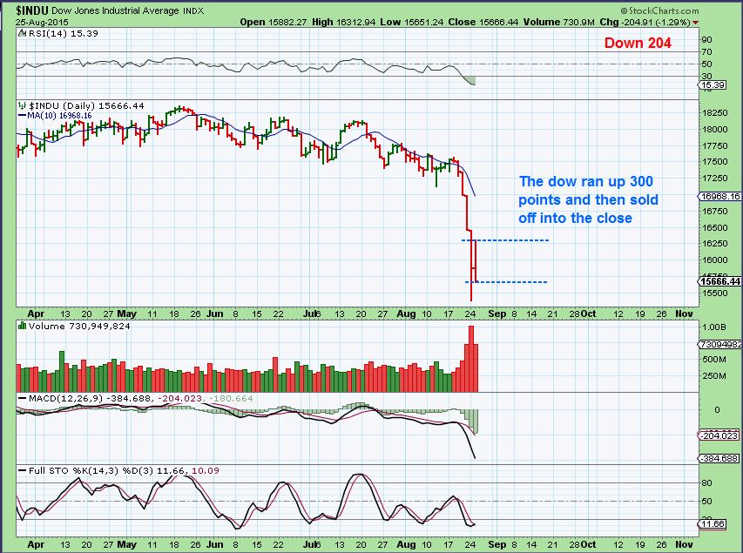
Task: Click the INDX exchange label
Action: point(193,11)
